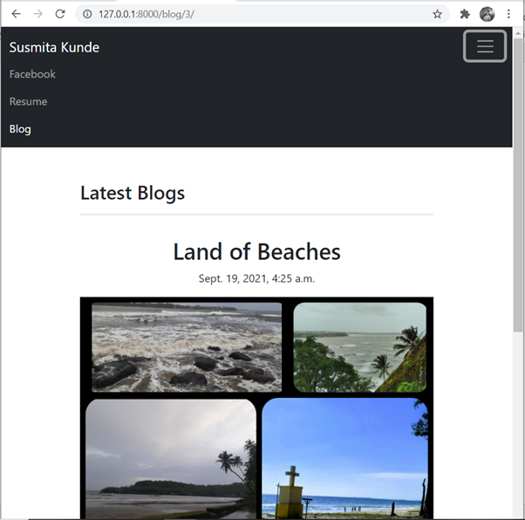Click the Latest Blogs heading
Screen dimensions: 525x520
tap(133, 193)
